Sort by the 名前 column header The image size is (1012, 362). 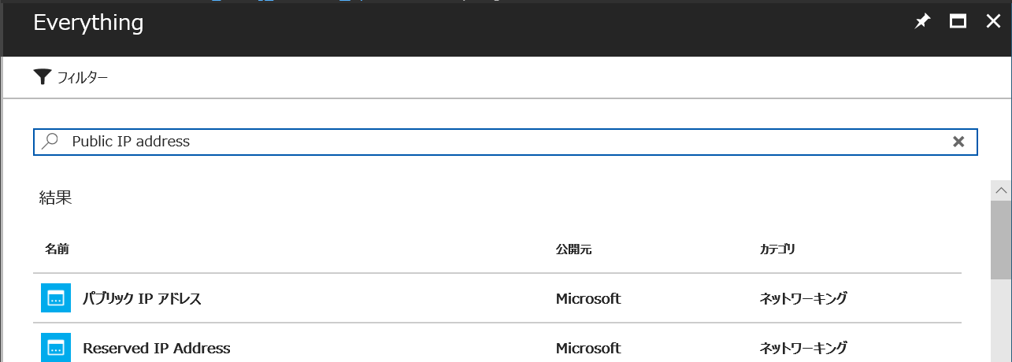57,249
